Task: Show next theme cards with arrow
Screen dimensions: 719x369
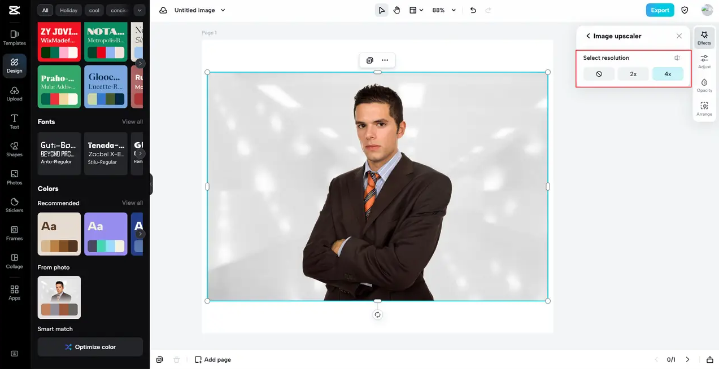Action: (x=140, y=63)
